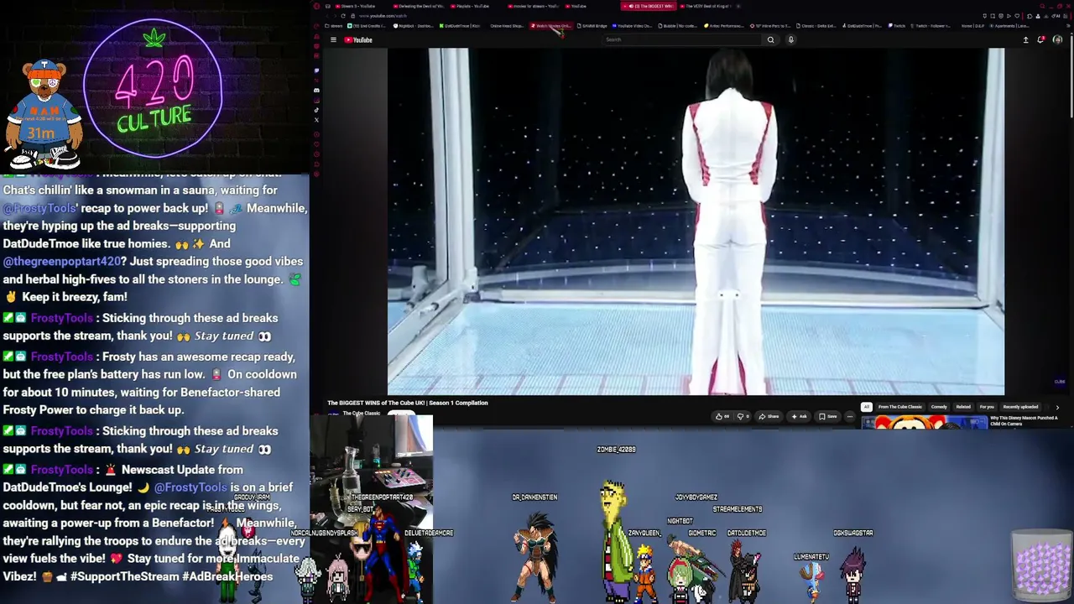Open more actions menu under video

pyautogui.click(x=849, y=416)
